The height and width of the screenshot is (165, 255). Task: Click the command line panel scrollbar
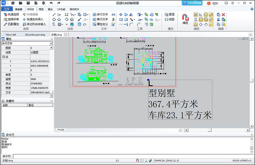252,145
